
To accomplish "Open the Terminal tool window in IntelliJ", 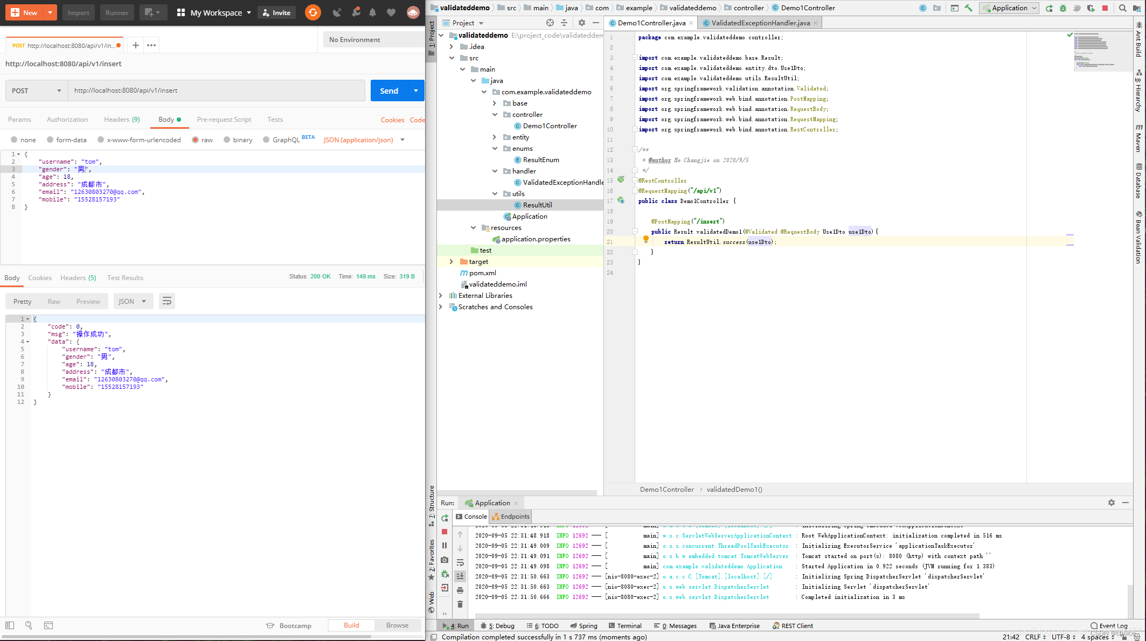I will (x=625, y=625).
